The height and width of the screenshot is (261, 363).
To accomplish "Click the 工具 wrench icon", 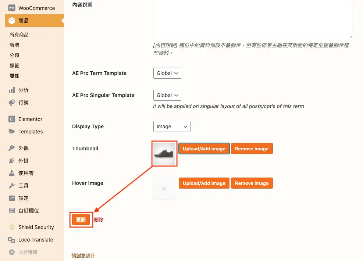I will 12,186.
